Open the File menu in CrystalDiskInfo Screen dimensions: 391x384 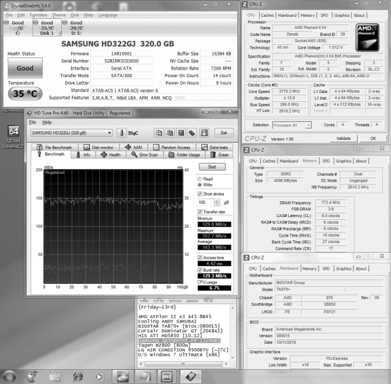[x=9, y=15]
